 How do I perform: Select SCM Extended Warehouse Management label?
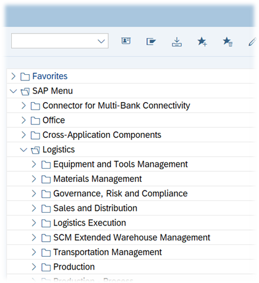point(132,238)
